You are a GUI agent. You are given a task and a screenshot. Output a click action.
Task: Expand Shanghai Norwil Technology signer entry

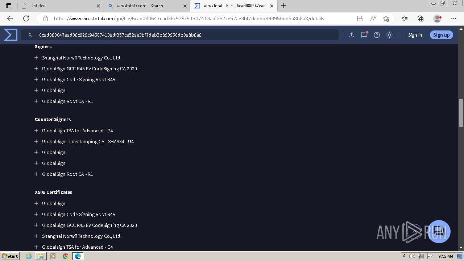36,58
